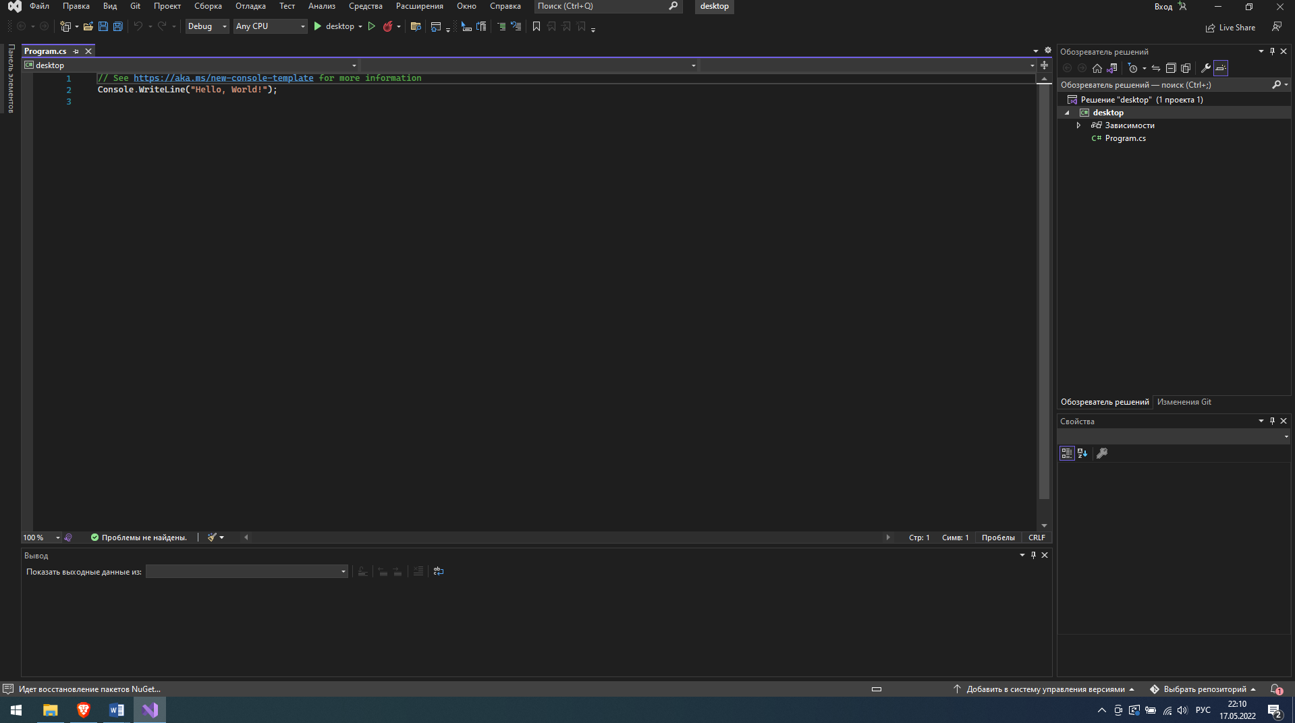Open the Панель элементов side tab
1295x723 pixels.
pyautogui.click(x=11, y=78)
